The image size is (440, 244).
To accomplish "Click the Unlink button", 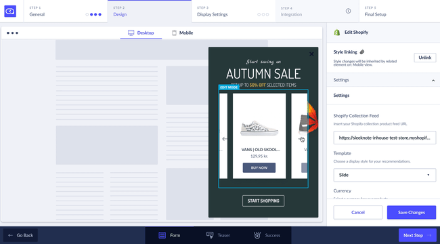I will (425, 58).
